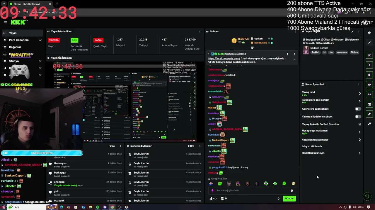Click username penguinxd32 in chat
The width and height of the screenshot is (375, 210).
click(219, 167)
